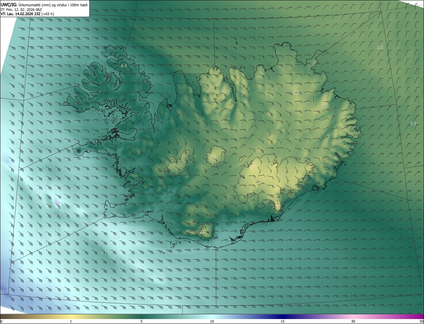Screen dimensions: 424x324
Task: Click the 7.6 value label over sea
Action: 58,216
